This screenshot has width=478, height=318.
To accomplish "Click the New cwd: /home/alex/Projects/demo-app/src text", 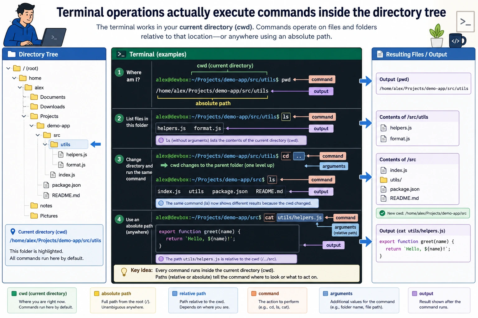I will pyautogui.click(x=427, y=213).
